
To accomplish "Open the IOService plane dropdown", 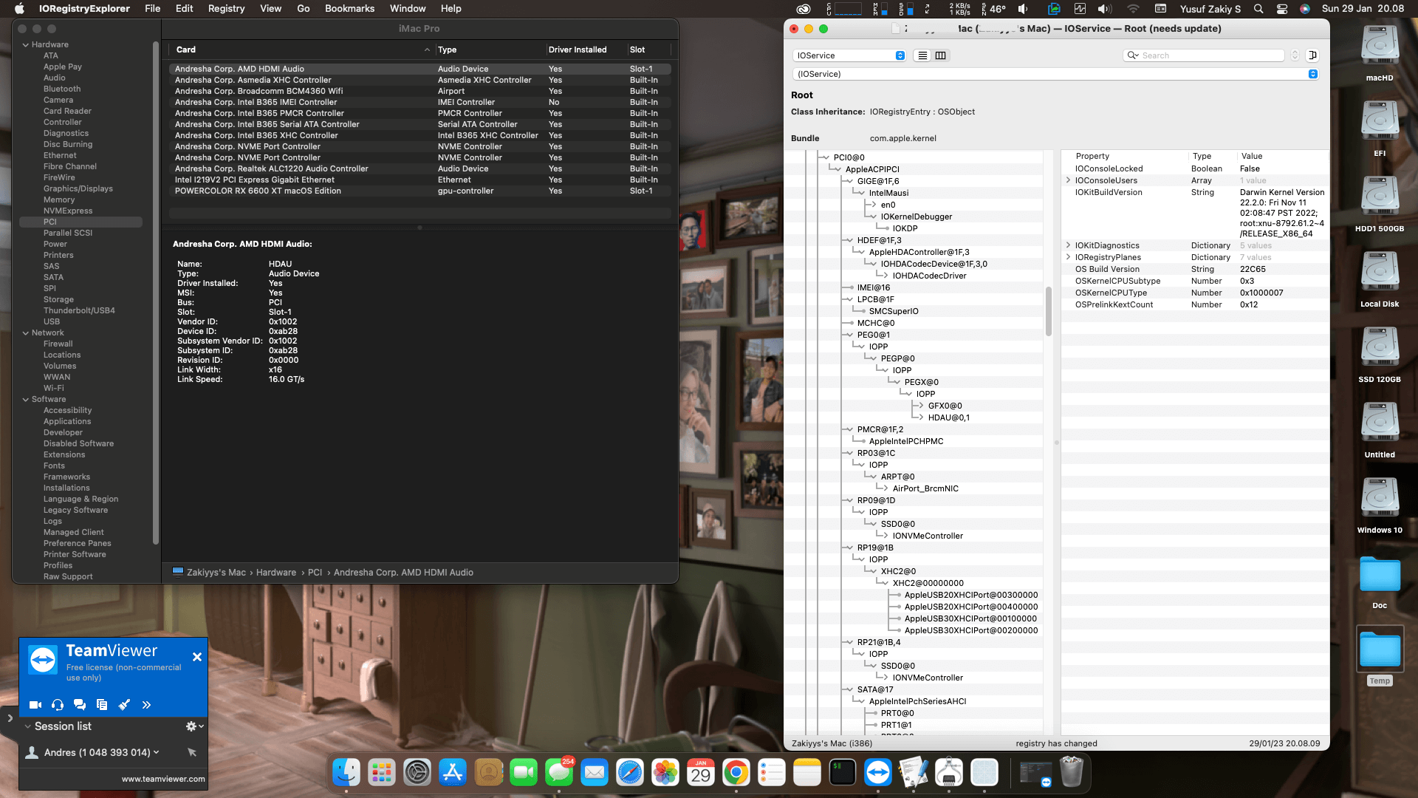I will pyautogui.click(x=849, y=55).
